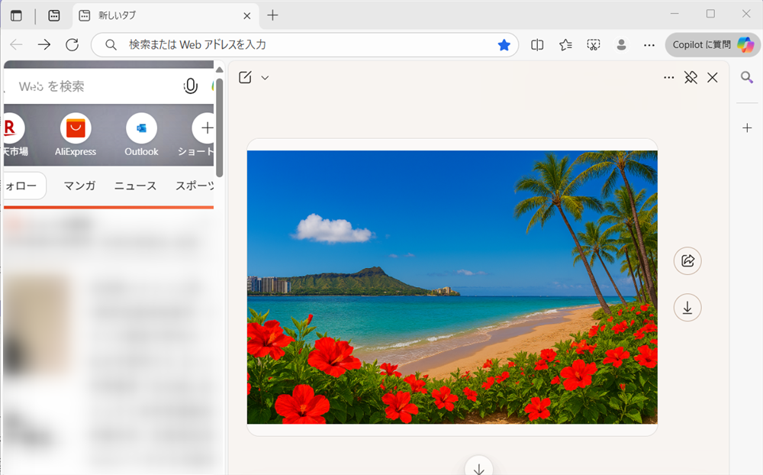Switch to the ニュース tab
The image size is (763, 475).
135,186
